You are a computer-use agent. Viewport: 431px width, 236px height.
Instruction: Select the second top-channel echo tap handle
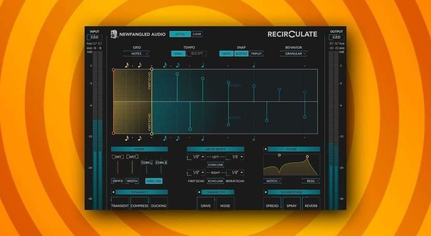(203, 78)
